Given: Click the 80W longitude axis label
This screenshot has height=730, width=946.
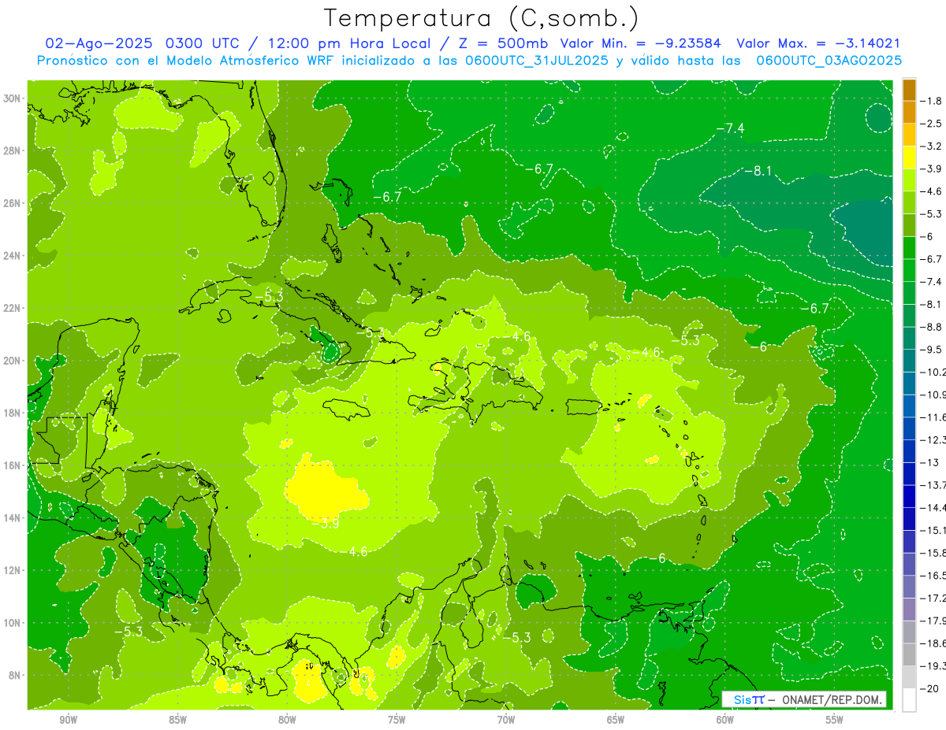Looking at the screenshot, I should [x=287, y=720].
